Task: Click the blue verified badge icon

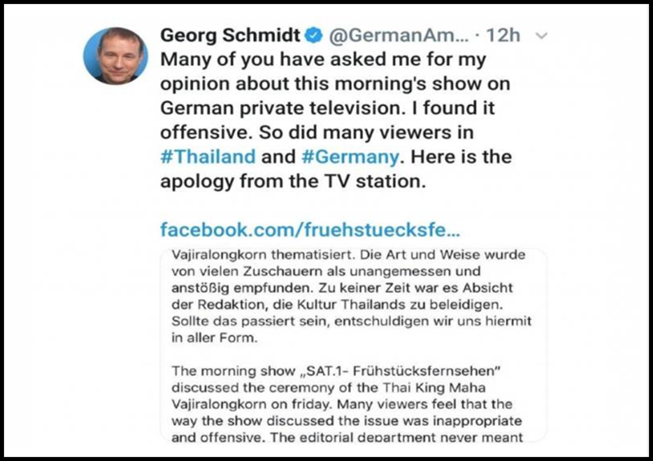Action: (x=314, y=35)
